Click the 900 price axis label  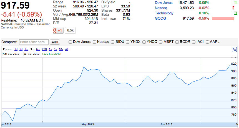coord(234,71)
